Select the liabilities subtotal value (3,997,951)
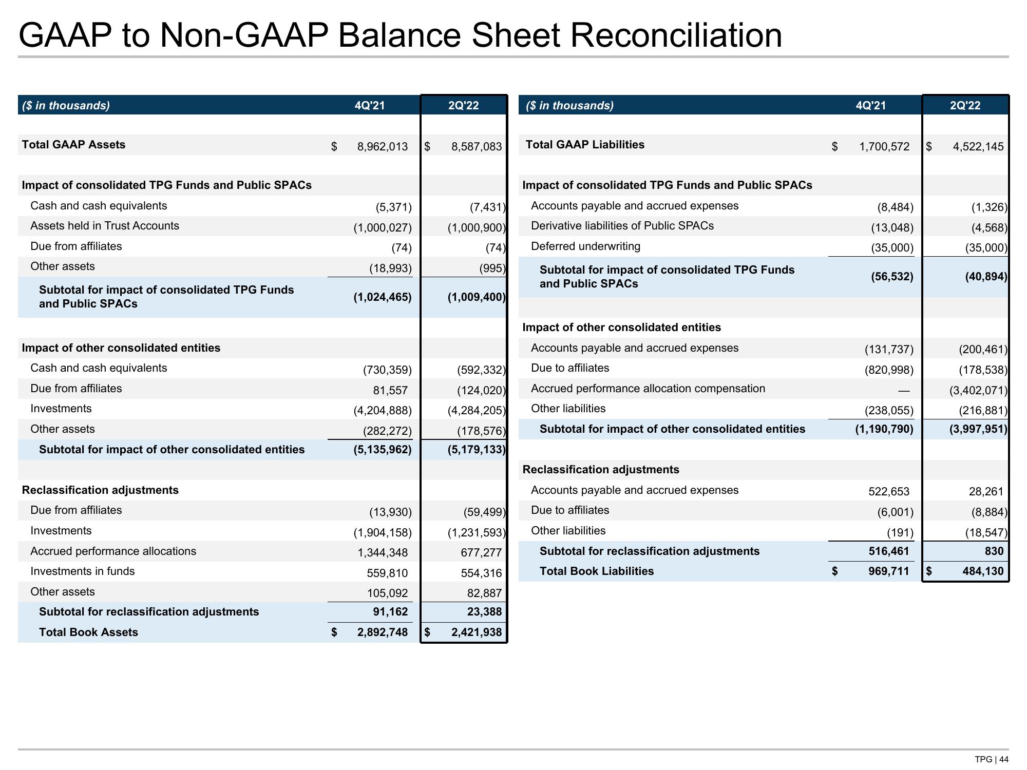Screen dimensions: 1027x770 coord(978,429)
